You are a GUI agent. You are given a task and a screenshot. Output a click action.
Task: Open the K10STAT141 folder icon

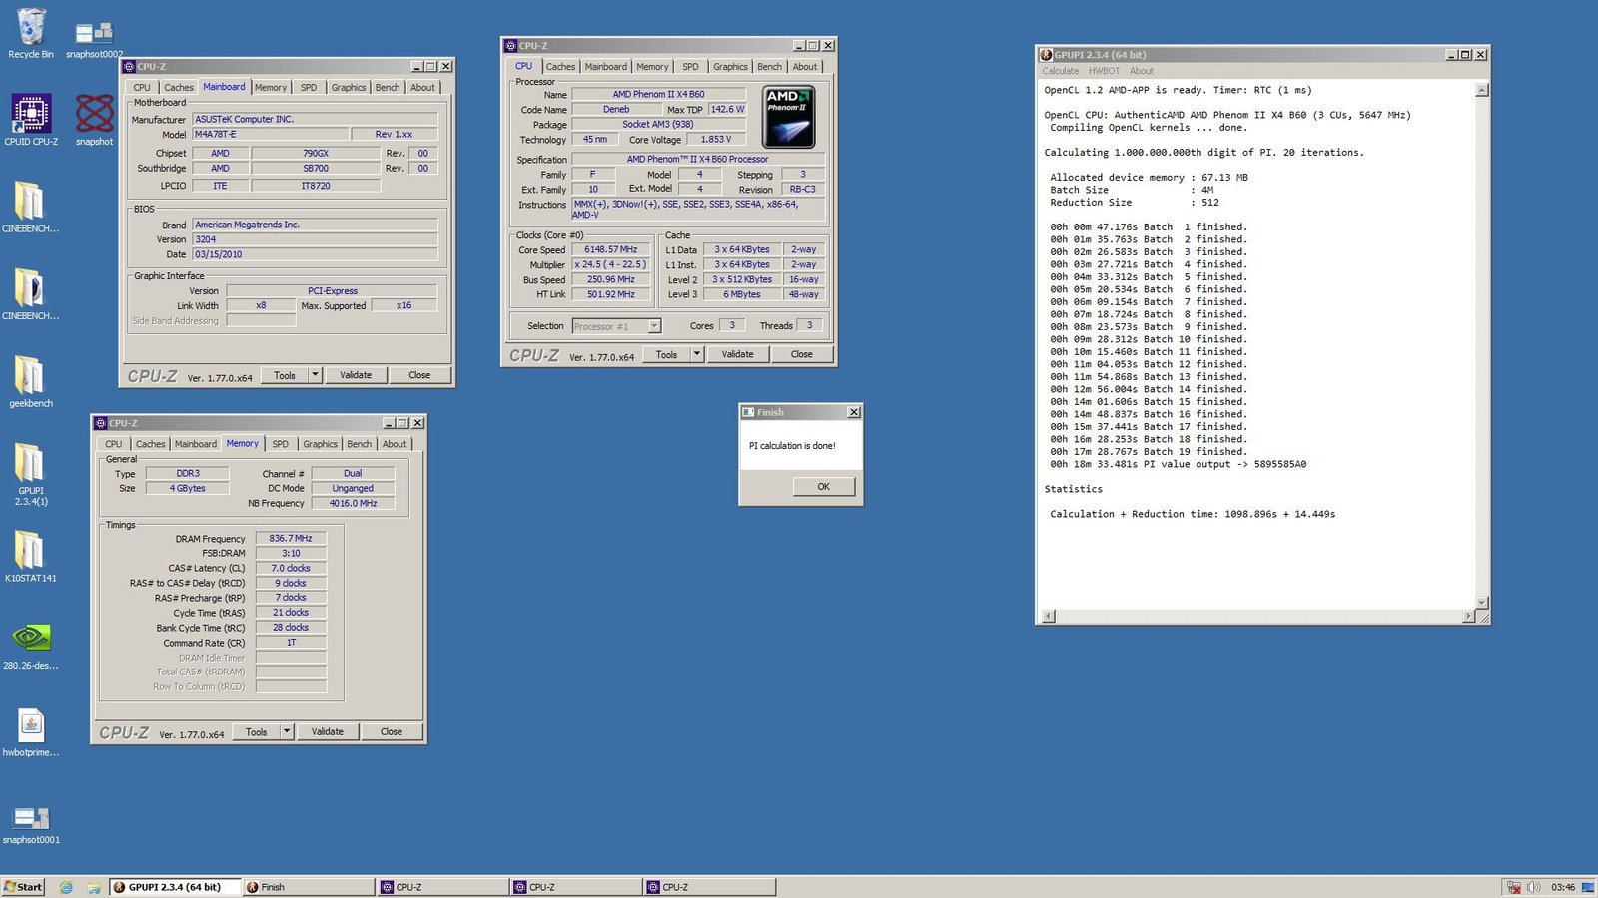click(x=30, y=551)
